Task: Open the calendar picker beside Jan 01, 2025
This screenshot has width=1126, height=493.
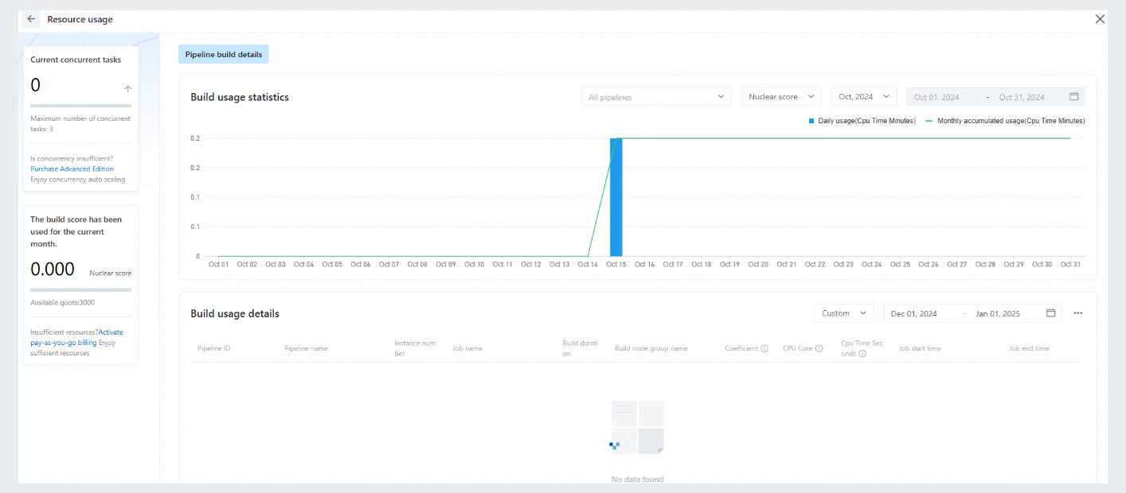Action: coord(1051,313)
